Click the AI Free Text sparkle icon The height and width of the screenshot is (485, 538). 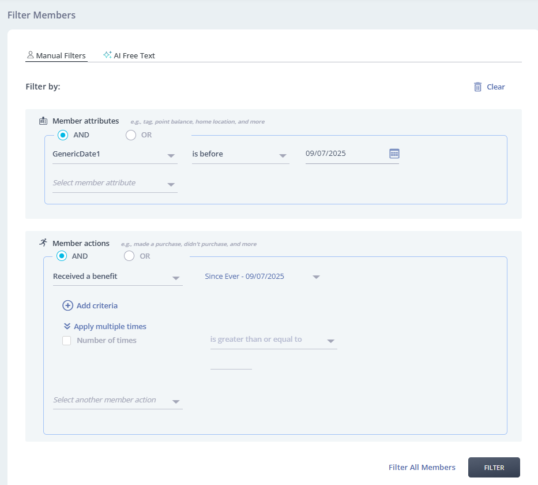(x=107, y=55)
